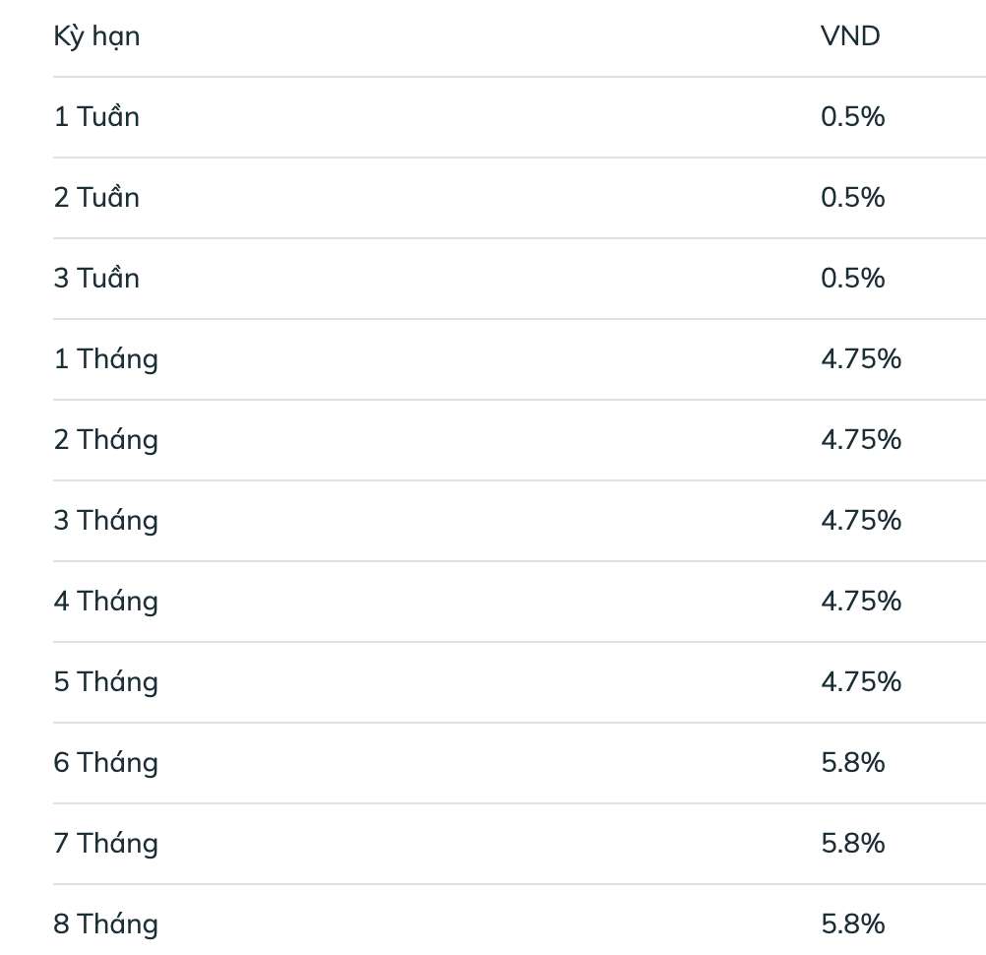
Task: Select the "7 Tháng" term label
Action: tap(105, 844)
